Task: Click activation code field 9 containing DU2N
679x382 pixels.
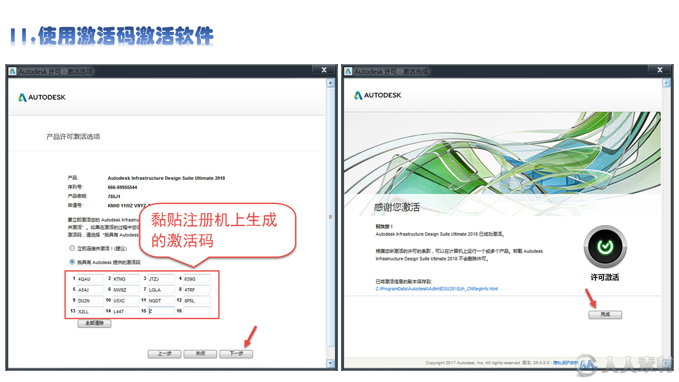Action: coord(90,300)
